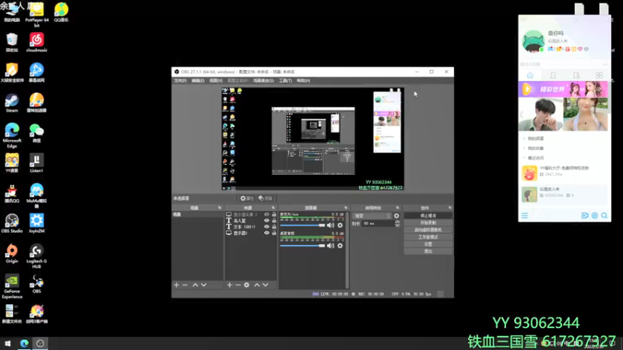The image size is (623, 350).
Task: Open OBS Studio desktop shortcut
Action: pos(12,223)
